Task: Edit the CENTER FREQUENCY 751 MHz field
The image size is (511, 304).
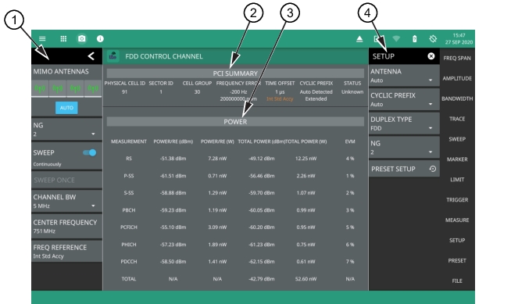Action: tap(66, 226)
